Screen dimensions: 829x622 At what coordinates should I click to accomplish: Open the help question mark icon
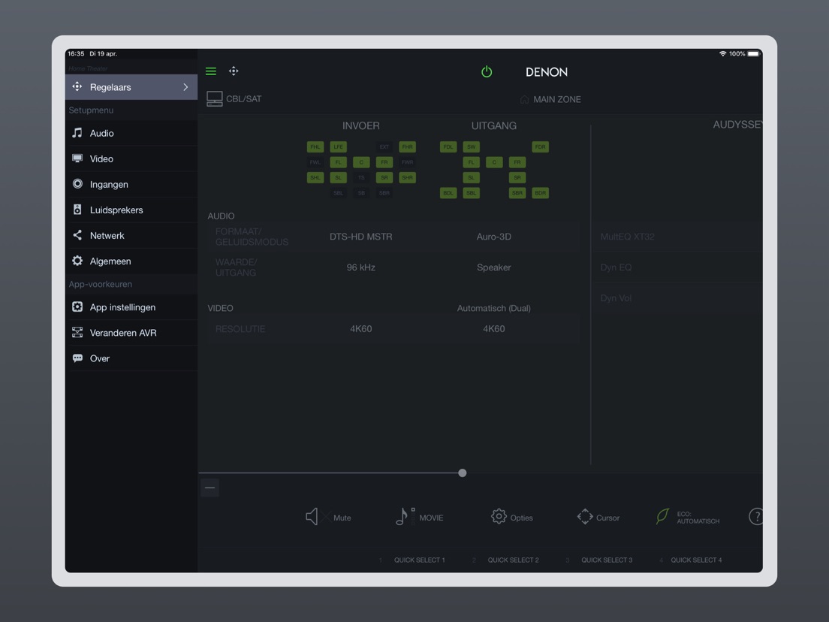757,516
